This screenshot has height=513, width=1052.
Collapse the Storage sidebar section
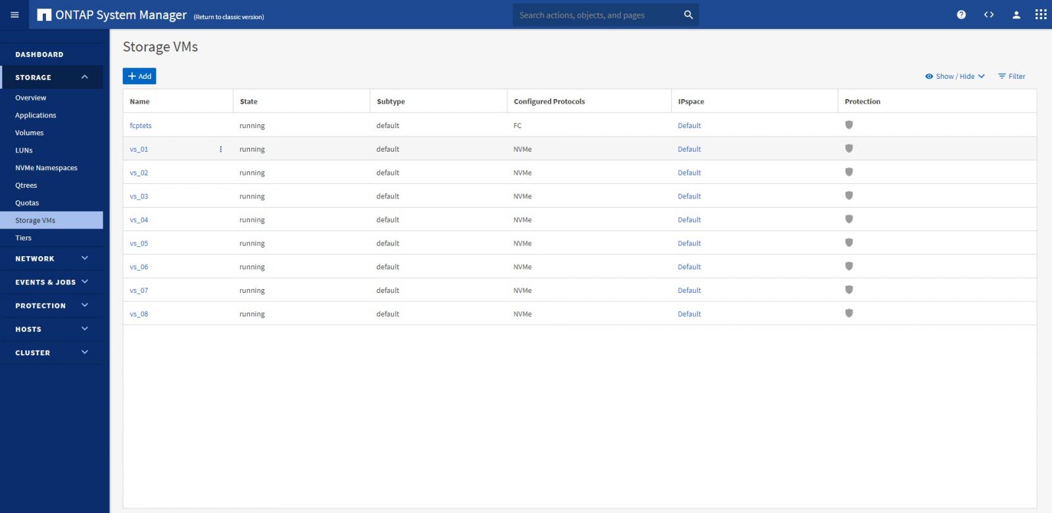pyautogui.click(x=85, y=77)
